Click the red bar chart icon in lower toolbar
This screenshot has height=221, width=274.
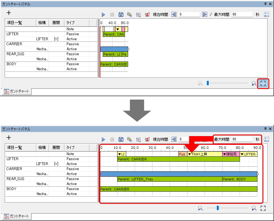(x=147, y=140)
